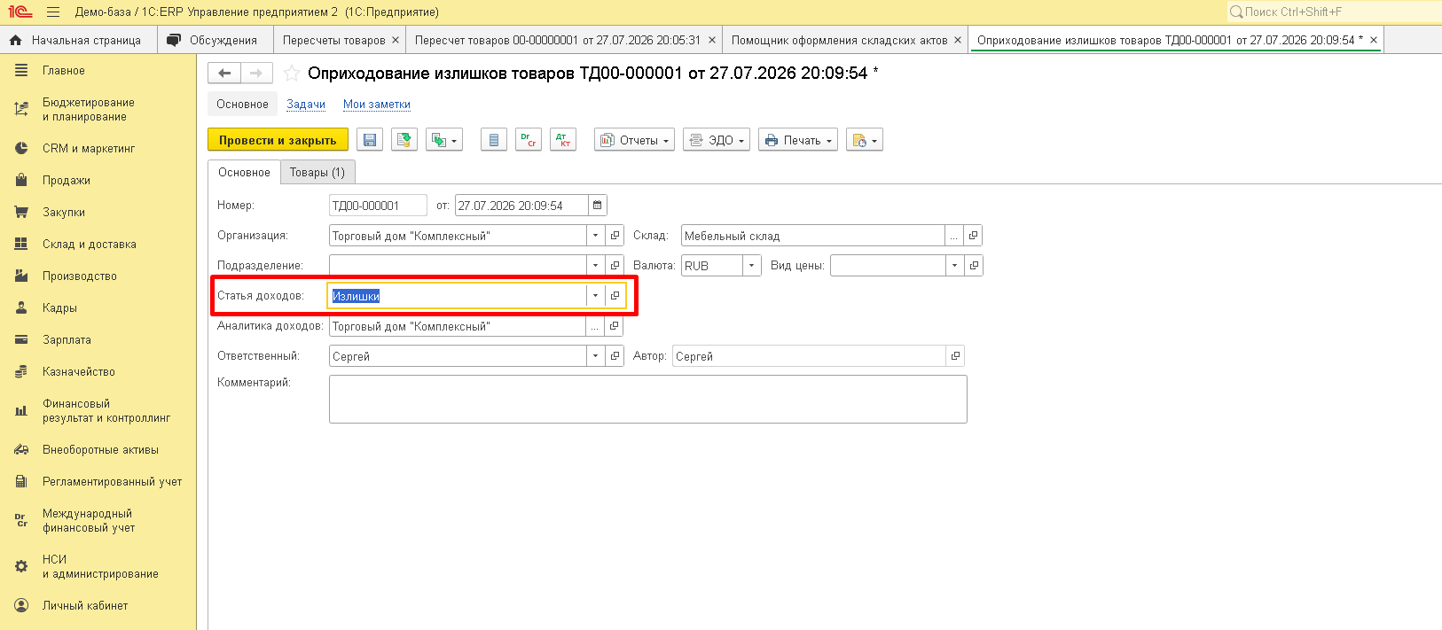Open the last toolbar dropdown with document clock icon
Image resolution: width=1442 pixels, height=630 pixels.
pos(865,140)
